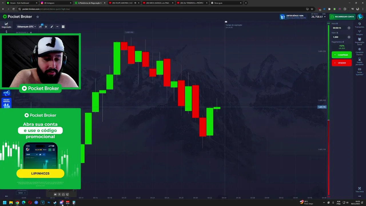Open the user profile avatar

pyautogui.click(x=360, y=17)
